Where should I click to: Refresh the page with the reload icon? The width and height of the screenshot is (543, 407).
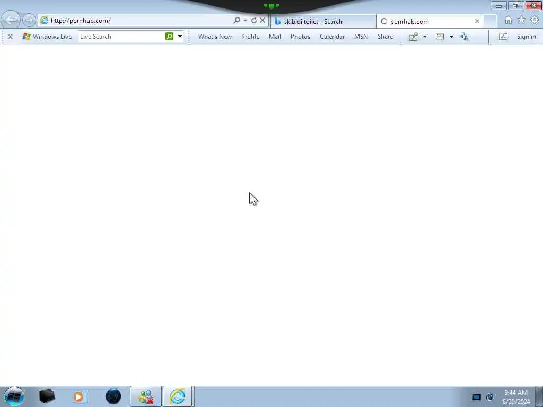coord(254,21)
